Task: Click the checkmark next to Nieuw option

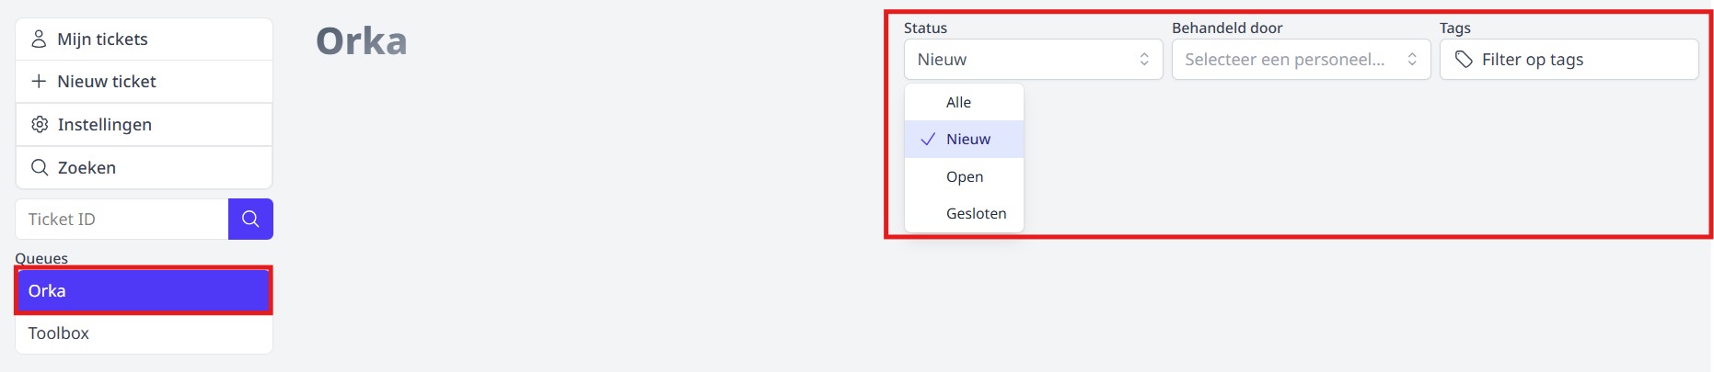Action: (x=928, y=140)
